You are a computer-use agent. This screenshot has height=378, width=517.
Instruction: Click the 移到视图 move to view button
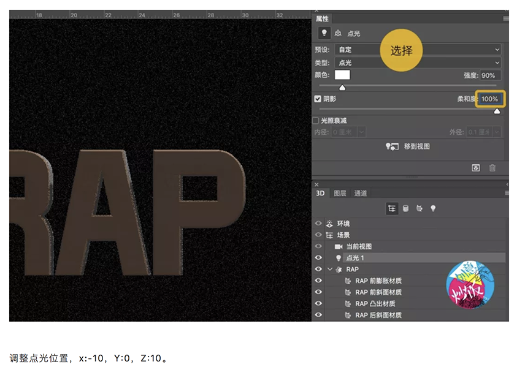tap(408, 146)
